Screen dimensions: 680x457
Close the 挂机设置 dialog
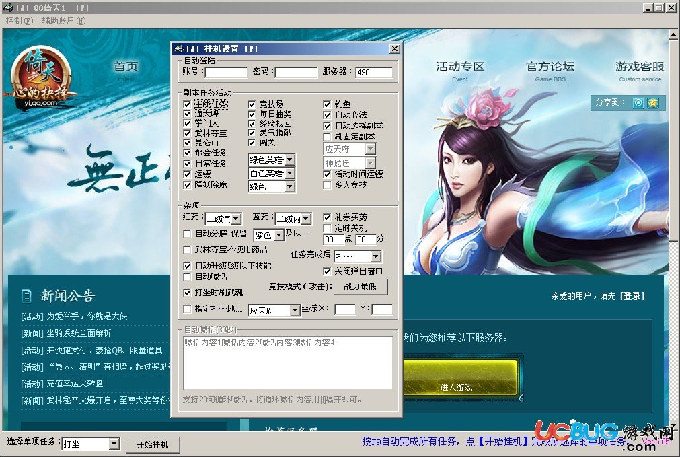394,48
